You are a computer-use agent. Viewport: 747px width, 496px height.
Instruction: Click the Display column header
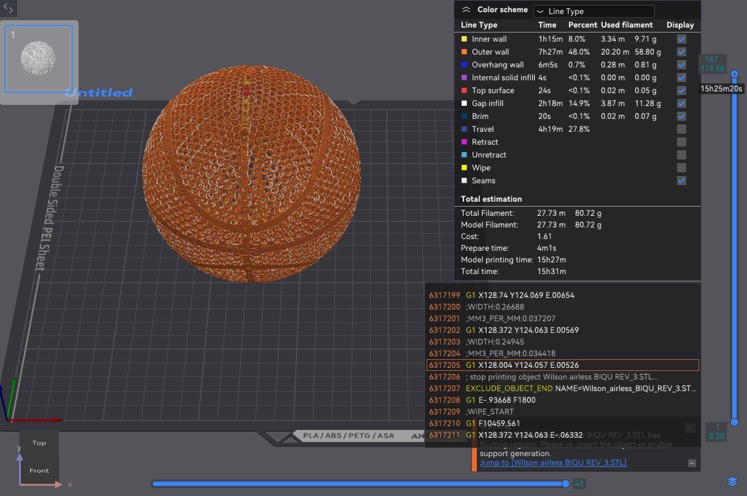click(x=680, y=25)
